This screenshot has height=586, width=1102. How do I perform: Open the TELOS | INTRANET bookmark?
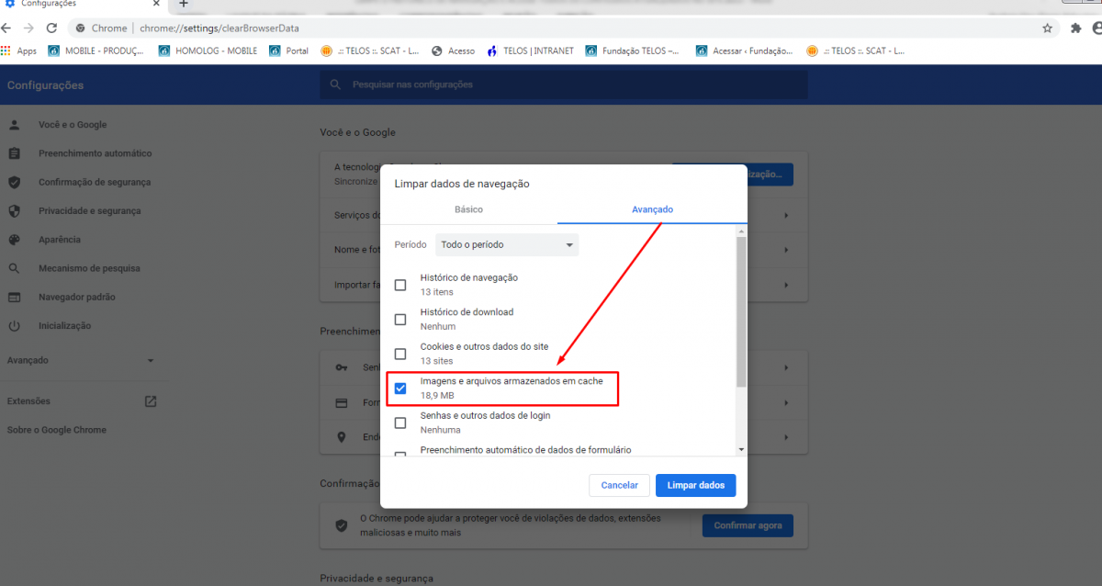click(x=531, y=51)
